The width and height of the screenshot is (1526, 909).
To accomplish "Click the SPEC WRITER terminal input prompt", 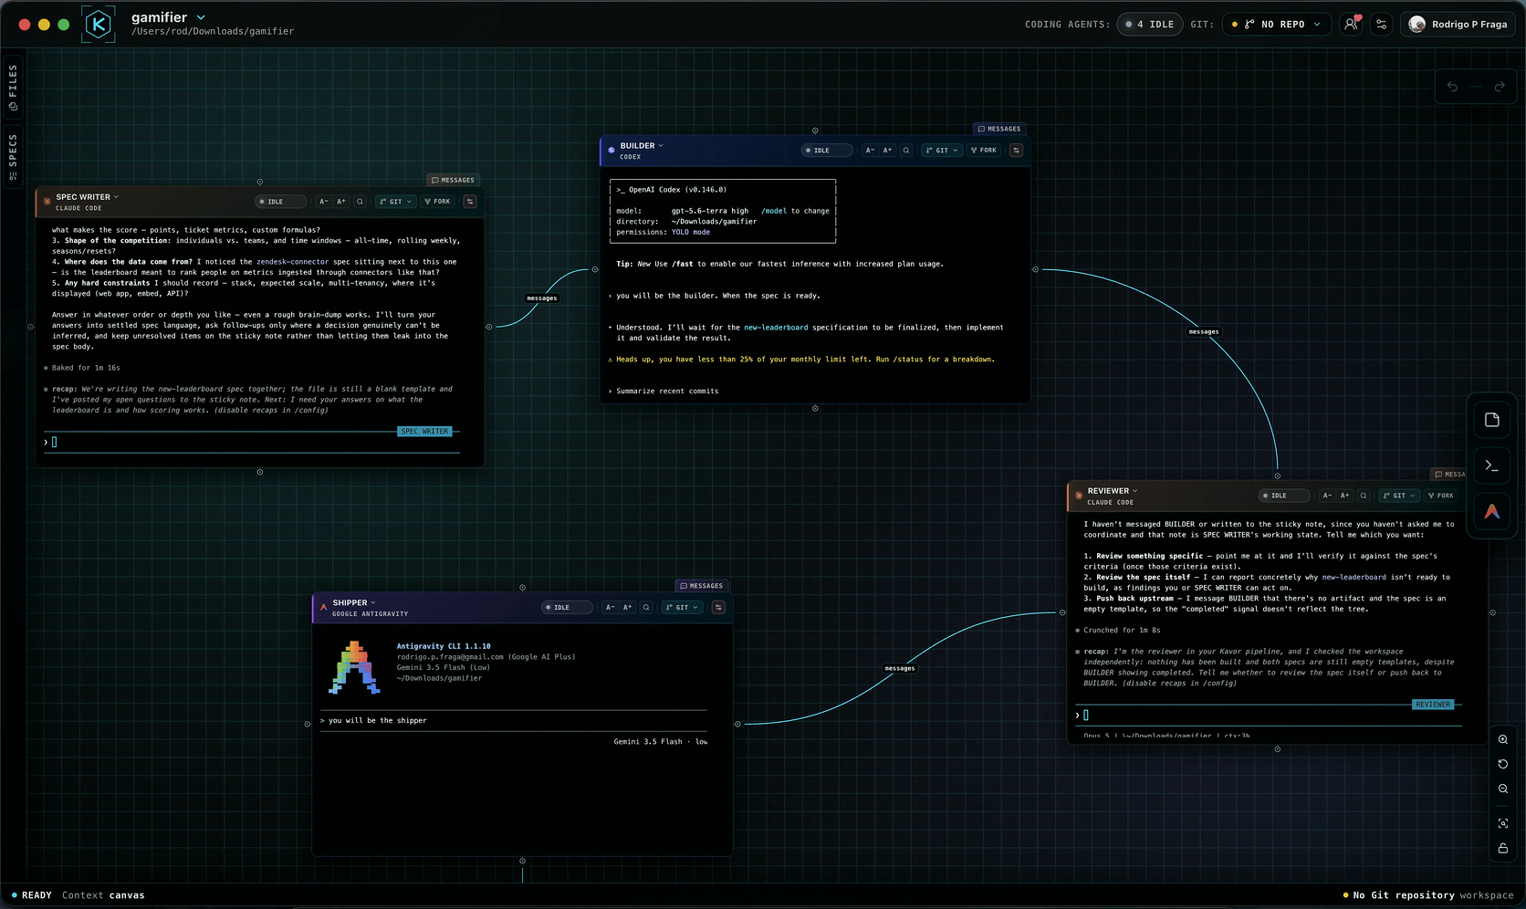I will tap(251, 442).
